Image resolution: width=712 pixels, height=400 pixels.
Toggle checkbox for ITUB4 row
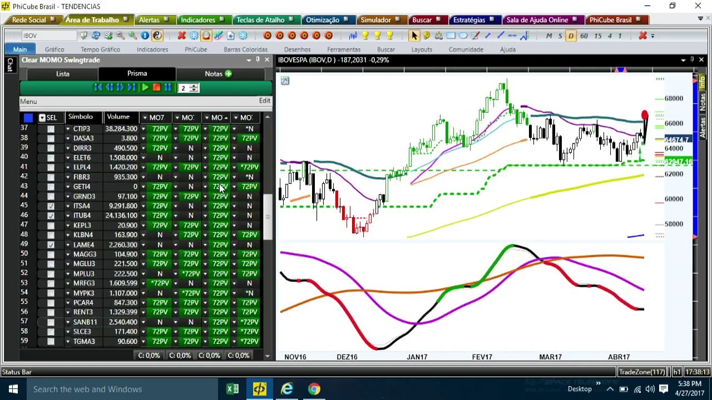tap(51, 216)
